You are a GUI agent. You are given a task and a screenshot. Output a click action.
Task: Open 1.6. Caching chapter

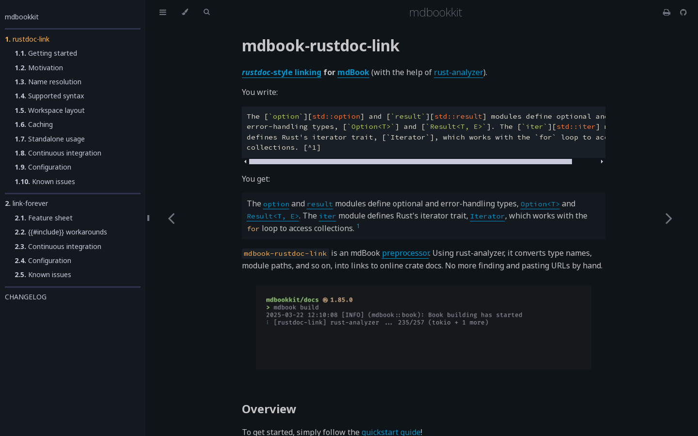[33, 125]
